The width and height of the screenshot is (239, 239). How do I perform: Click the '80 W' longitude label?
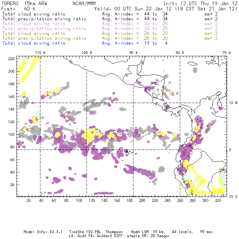click(180, 53)
